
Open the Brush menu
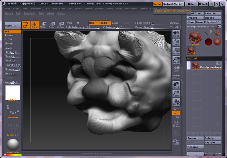pyautogui.click(x=16, y=9)
